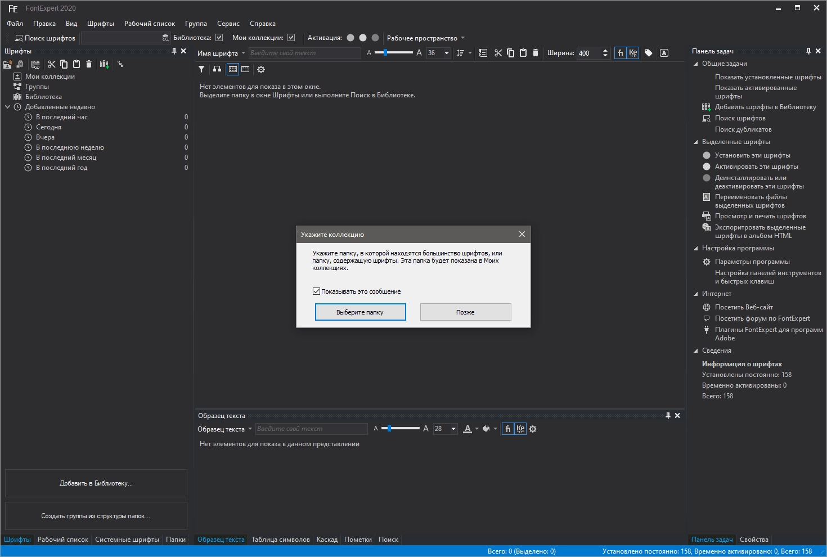Click Fonts panel paste clipboard icon
This screenshot has width=827, height=557.
pos(77,64)
